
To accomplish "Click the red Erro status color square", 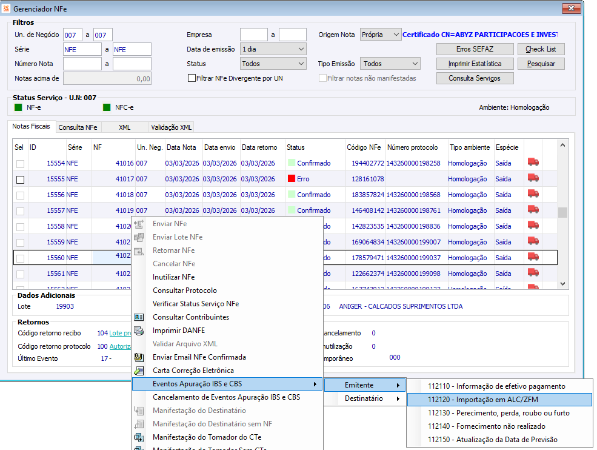I will click(x=292, y=179).
